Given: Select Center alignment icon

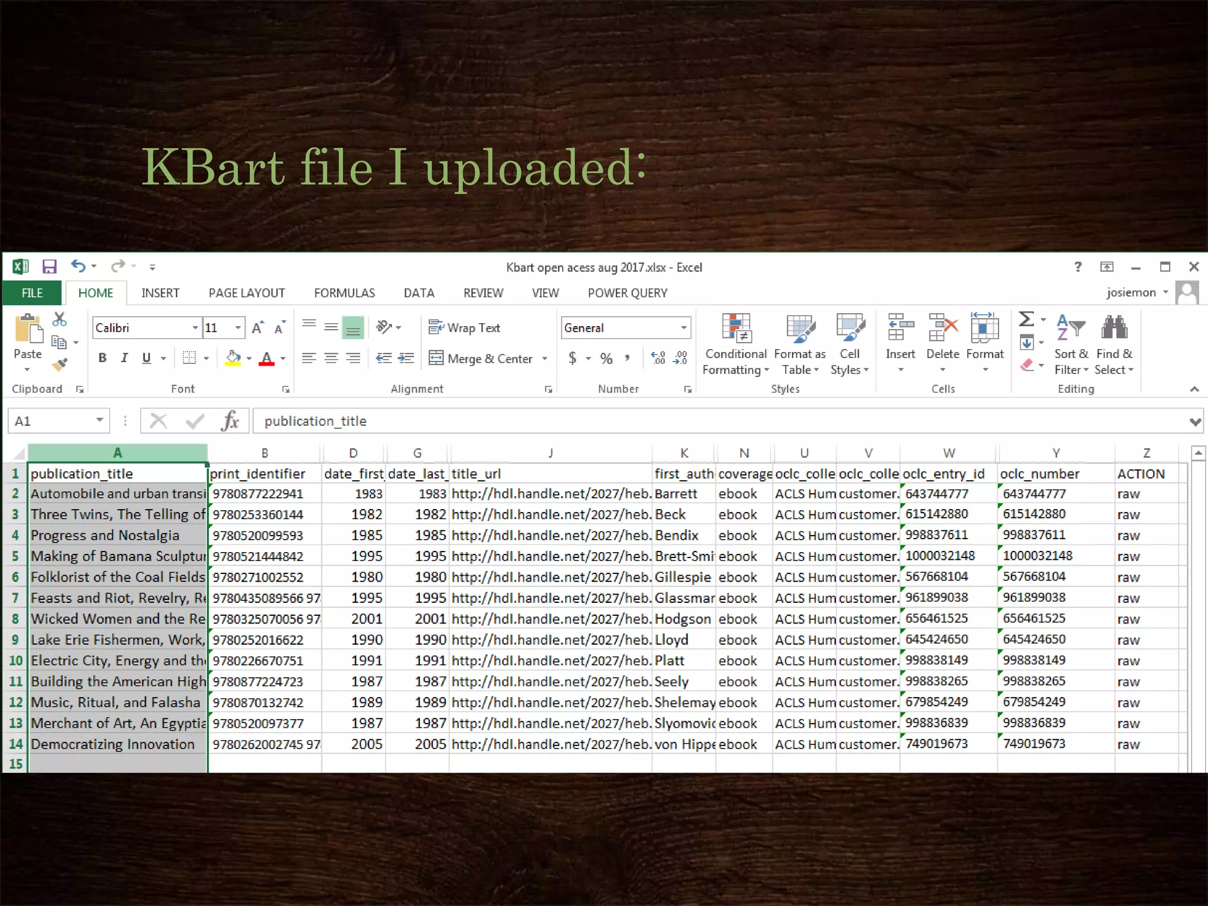Looking at the screenshot, I should click(331, 358).
